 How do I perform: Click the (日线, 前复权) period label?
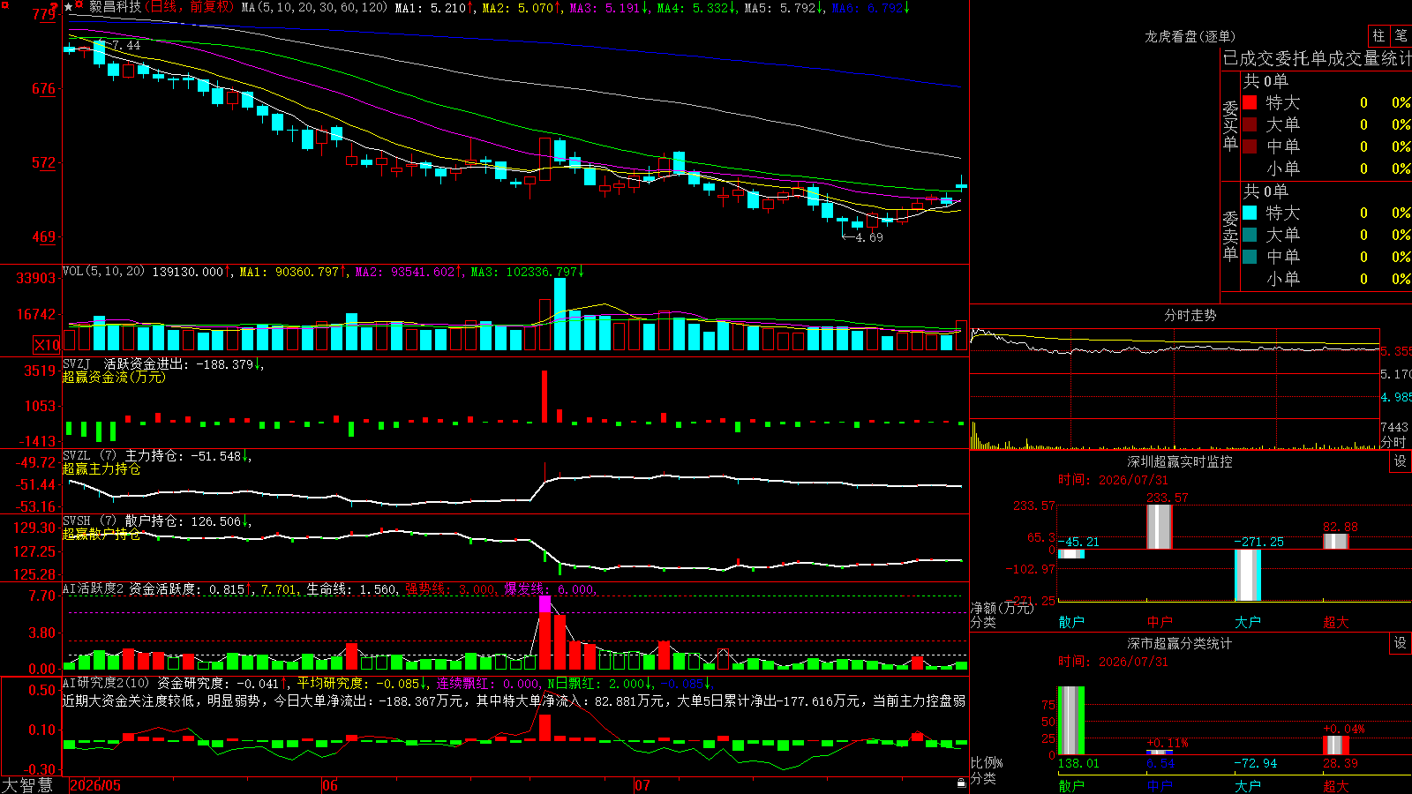[189, 7]
